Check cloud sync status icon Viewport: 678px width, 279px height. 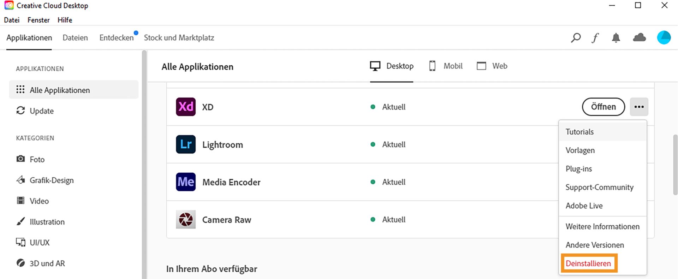pos(639,37)
